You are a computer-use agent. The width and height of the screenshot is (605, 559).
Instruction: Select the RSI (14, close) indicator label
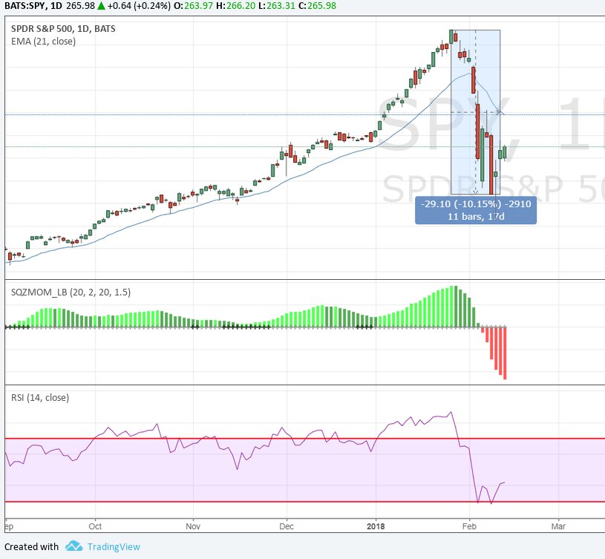pyautogui.click(x=40, y=398)
